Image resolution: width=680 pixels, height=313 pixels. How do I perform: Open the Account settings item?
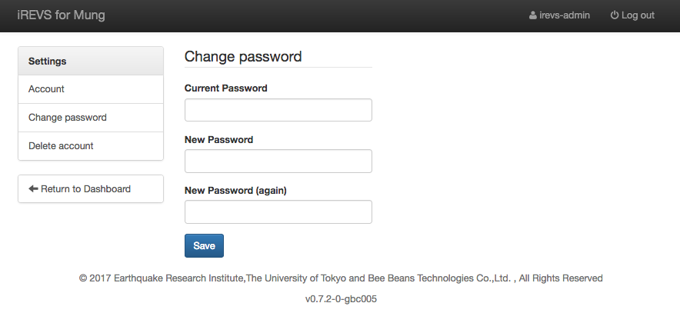coord(47,89)
